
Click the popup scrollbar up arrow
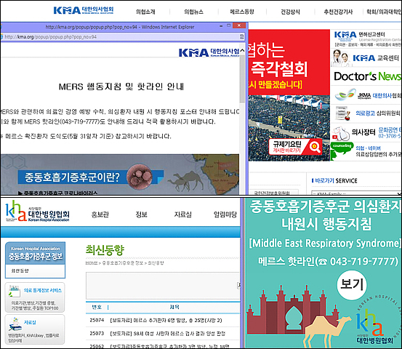[x=242, y=50]
